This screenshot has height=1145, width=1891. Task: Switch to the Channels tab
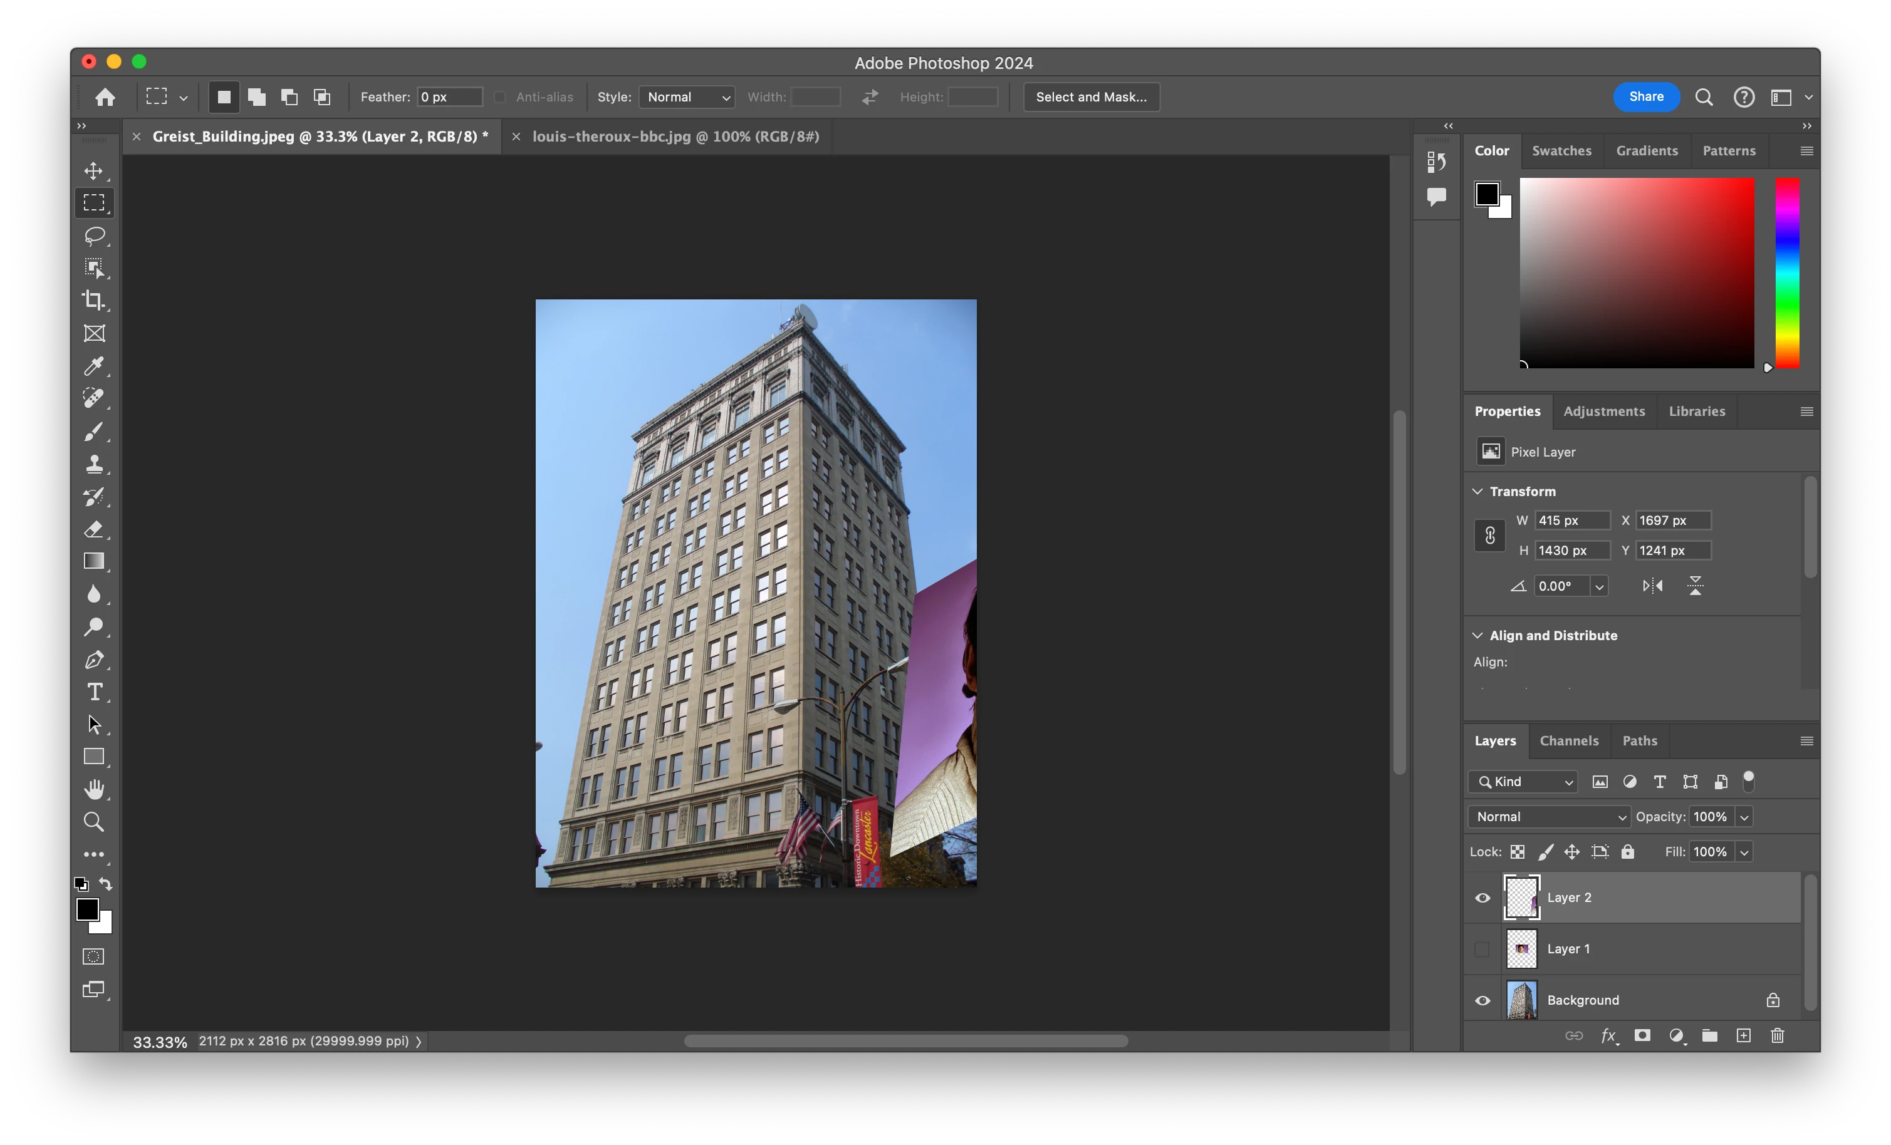(1569, 740)
